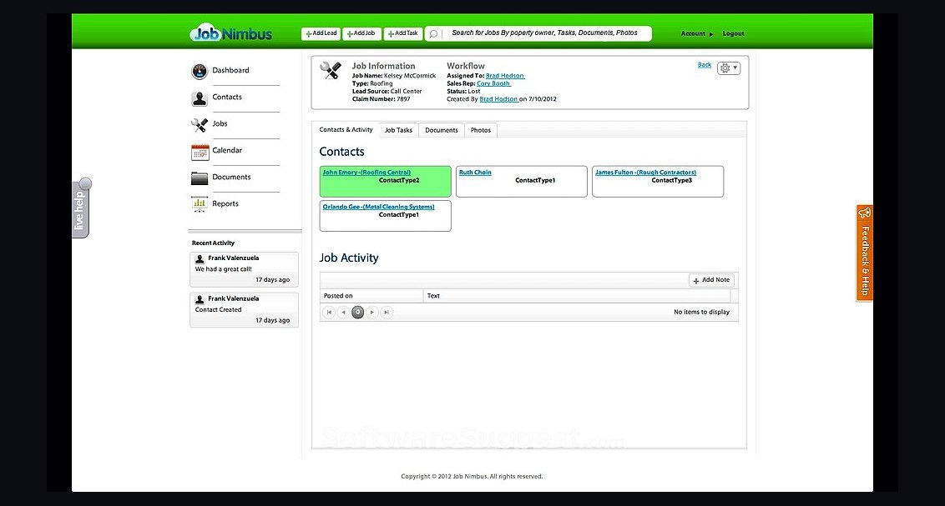This screenshot has width=945, height=506.
Task: Switch to the Photos tab
Action: [480, 131]
